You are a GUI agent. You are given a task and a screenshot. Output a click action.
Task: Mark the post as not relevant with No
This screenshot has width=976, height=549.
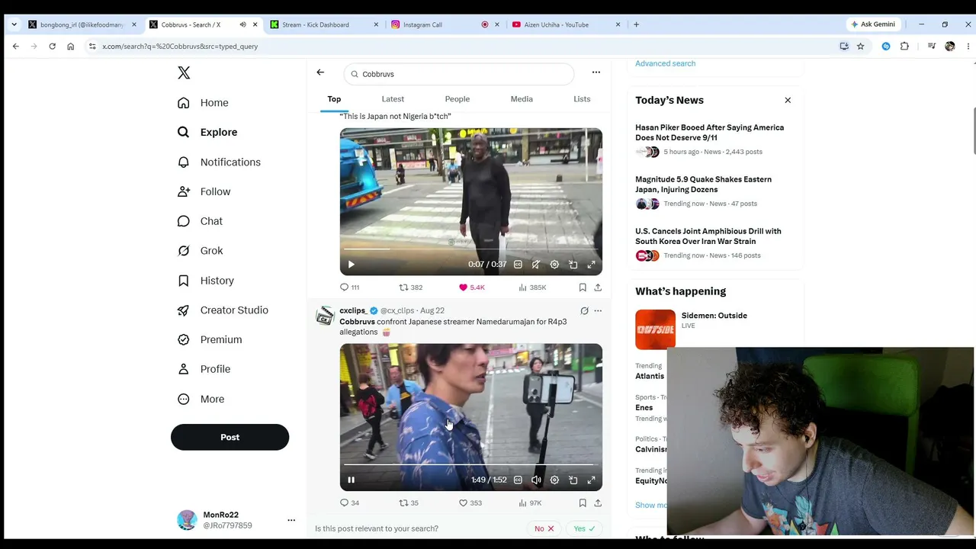click(x=544, y=528)
